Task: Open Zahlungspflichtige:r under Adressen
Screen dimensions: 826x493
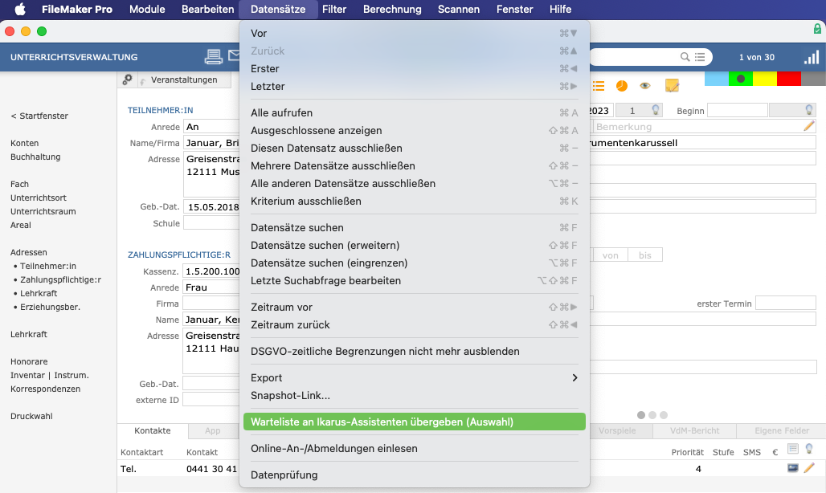Action: (60, 279)
